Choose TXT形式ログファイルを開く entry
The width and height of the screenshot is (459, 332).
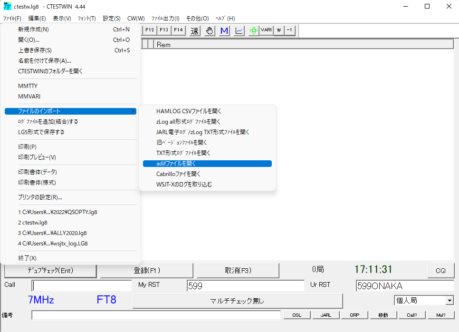(207, 153)
